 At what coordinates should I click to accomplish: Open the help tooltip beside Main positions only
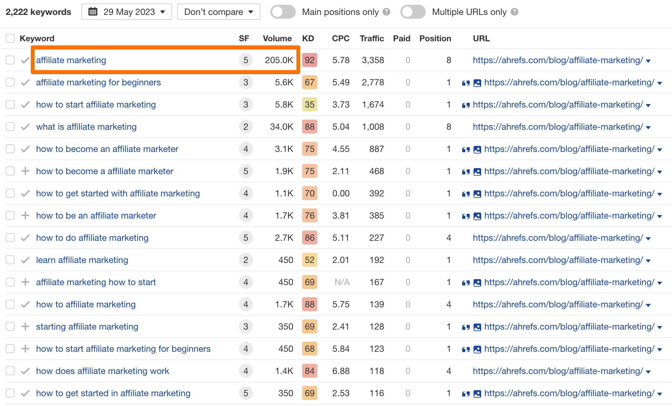click(x=386, y=12)
